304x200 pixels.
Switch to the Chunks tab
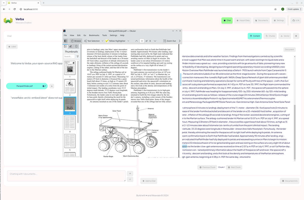tap(270, 36)
